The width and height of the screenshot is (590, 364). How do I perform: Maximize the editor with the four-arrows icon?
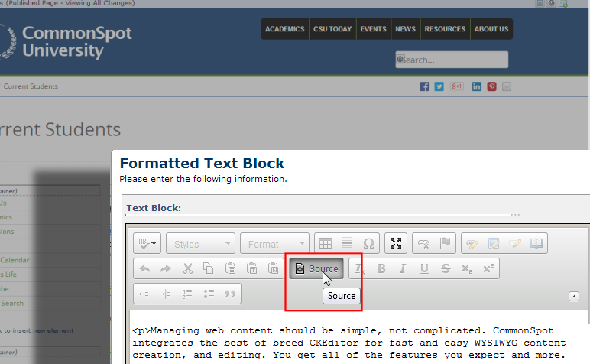[x=396, y=243]
